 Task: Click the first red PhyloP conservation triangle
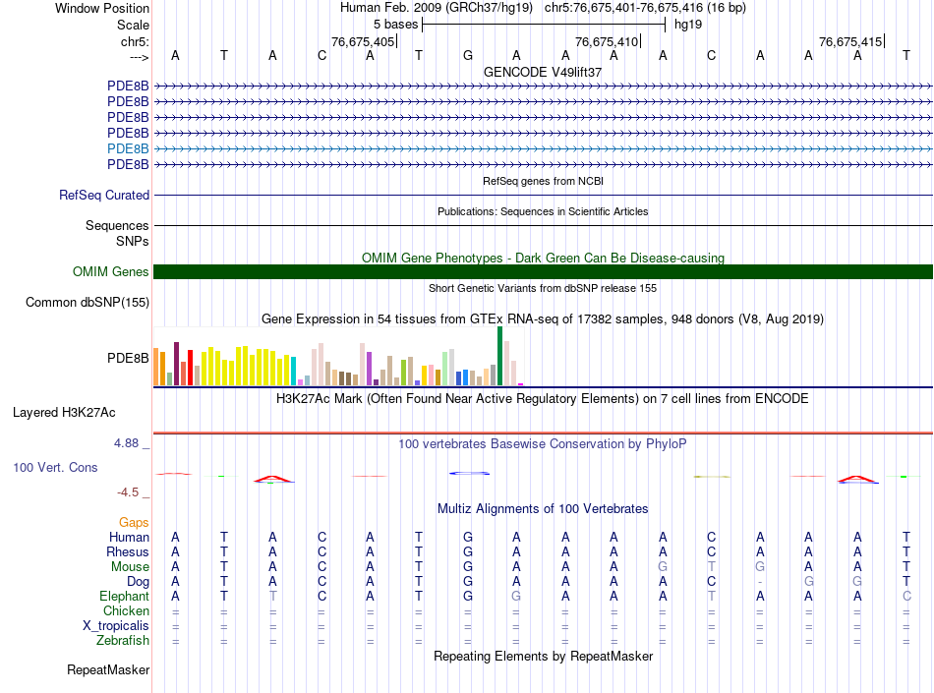(x=272, y=479)
